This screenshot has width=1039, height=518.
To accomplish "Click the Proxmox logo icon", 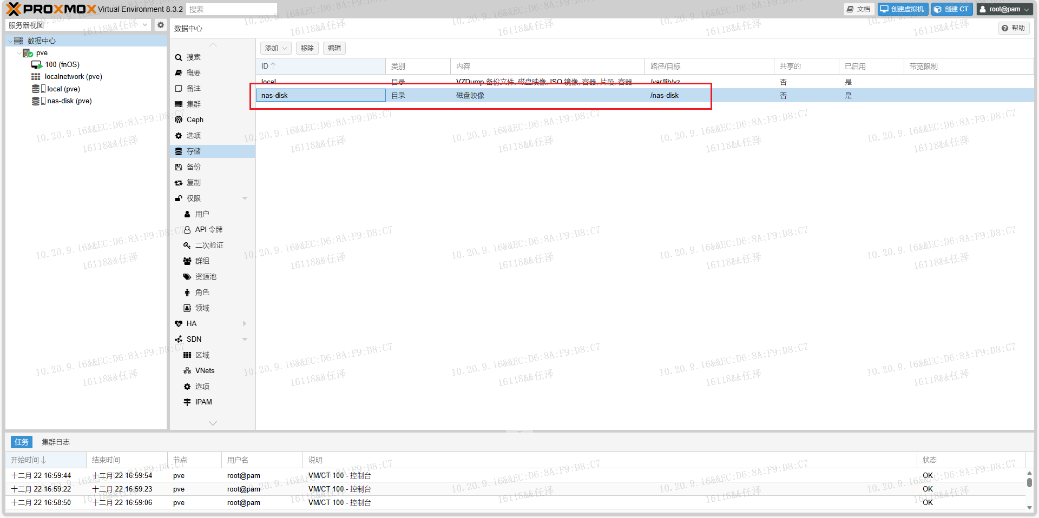I will tap(14, 9).
